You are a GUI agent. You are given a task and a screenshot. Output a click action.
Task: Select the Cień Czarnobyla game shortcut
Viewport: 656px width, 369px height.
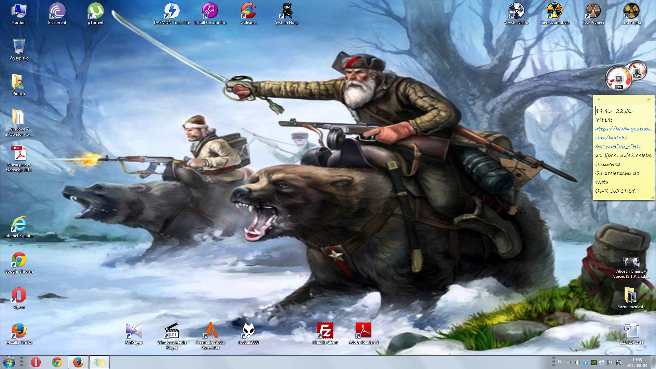click(x=555, y=14)
